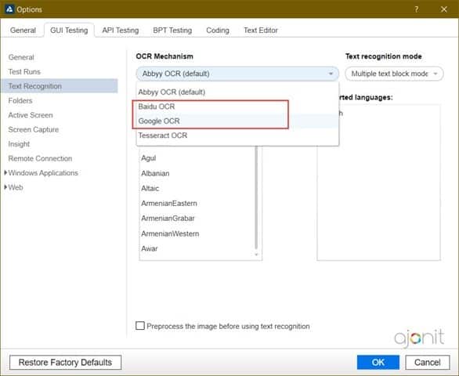Image resolution: width=459 pixels, height=376 pixels.
Task: Select Agul language
Action: tap(148, 158)
